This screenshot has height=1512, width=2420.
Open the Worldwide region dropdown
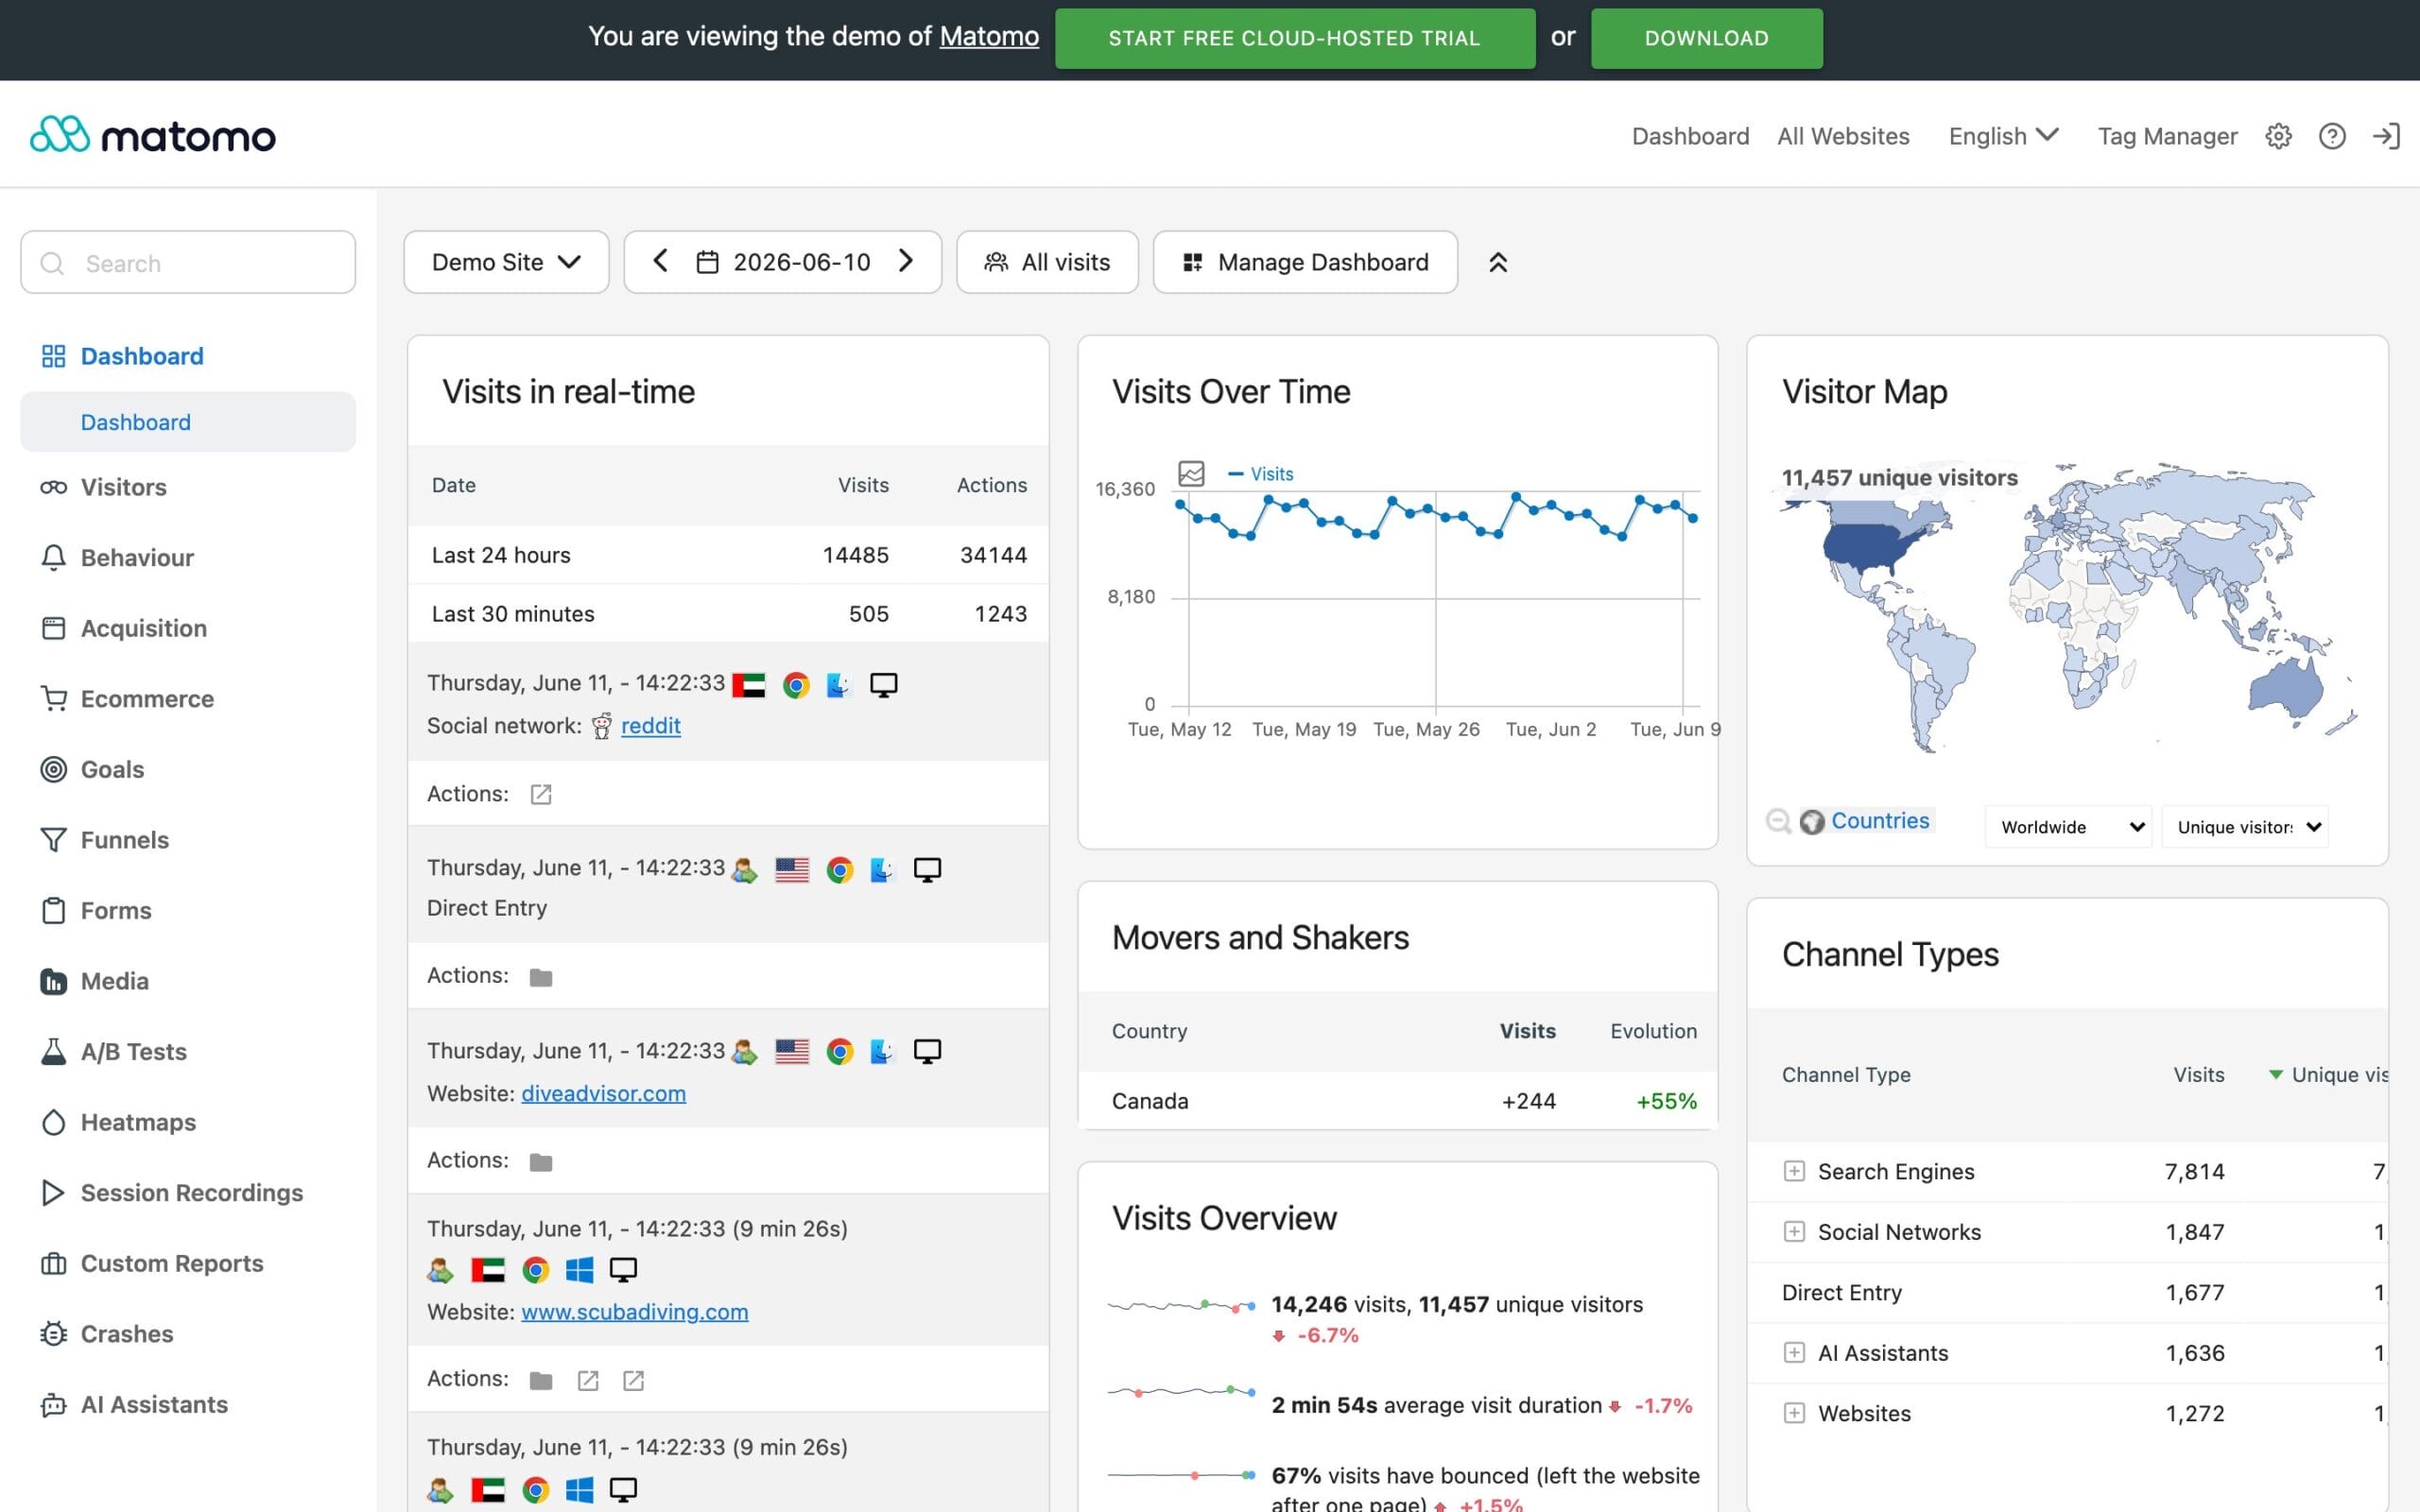[x=2068, y=827]
